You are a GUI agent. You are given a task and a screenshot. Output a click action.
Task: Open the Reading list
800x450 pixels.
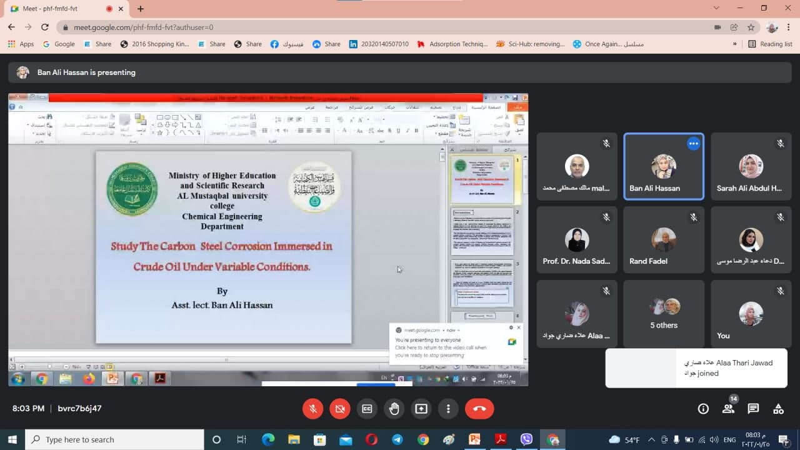(x=770, y=44)
